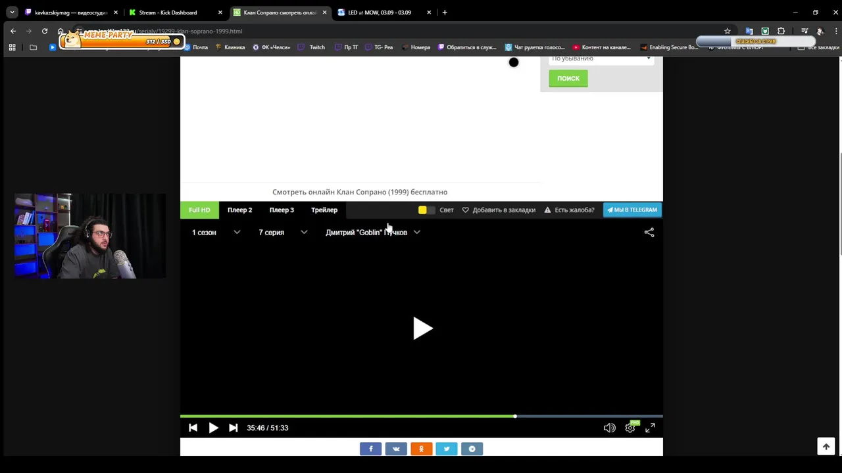Skip to the previous episode
The image size is (842, 473).
coord(193,428)
